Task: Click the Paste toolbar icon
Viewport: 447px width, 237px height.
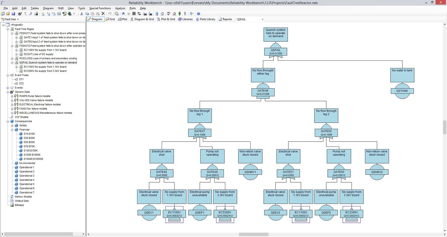Action: coord(92,13)
